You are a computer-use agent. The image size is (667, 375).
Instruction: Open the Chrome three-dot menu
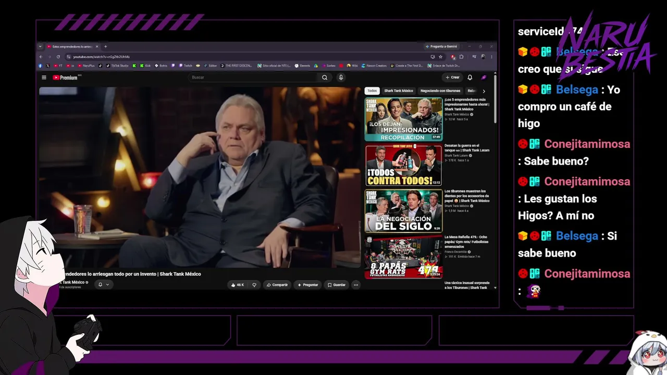(x=491, y=57)
